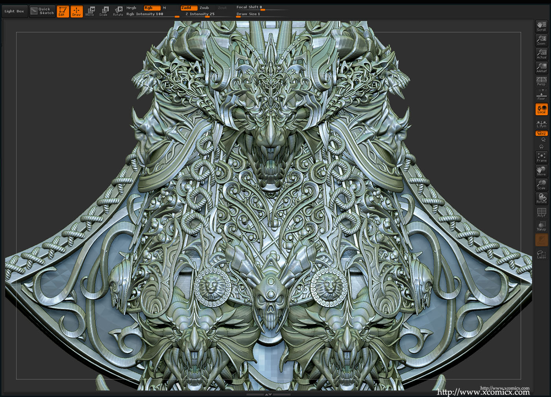Screen dimensions: 551x397
Task: Activate Quick Sketch mode
Action: tap(43, 11)
